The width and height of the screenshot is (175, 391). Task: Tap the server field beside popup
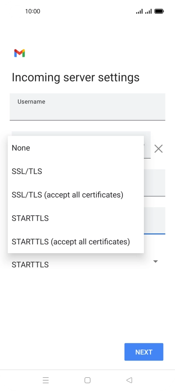point(154,183)
